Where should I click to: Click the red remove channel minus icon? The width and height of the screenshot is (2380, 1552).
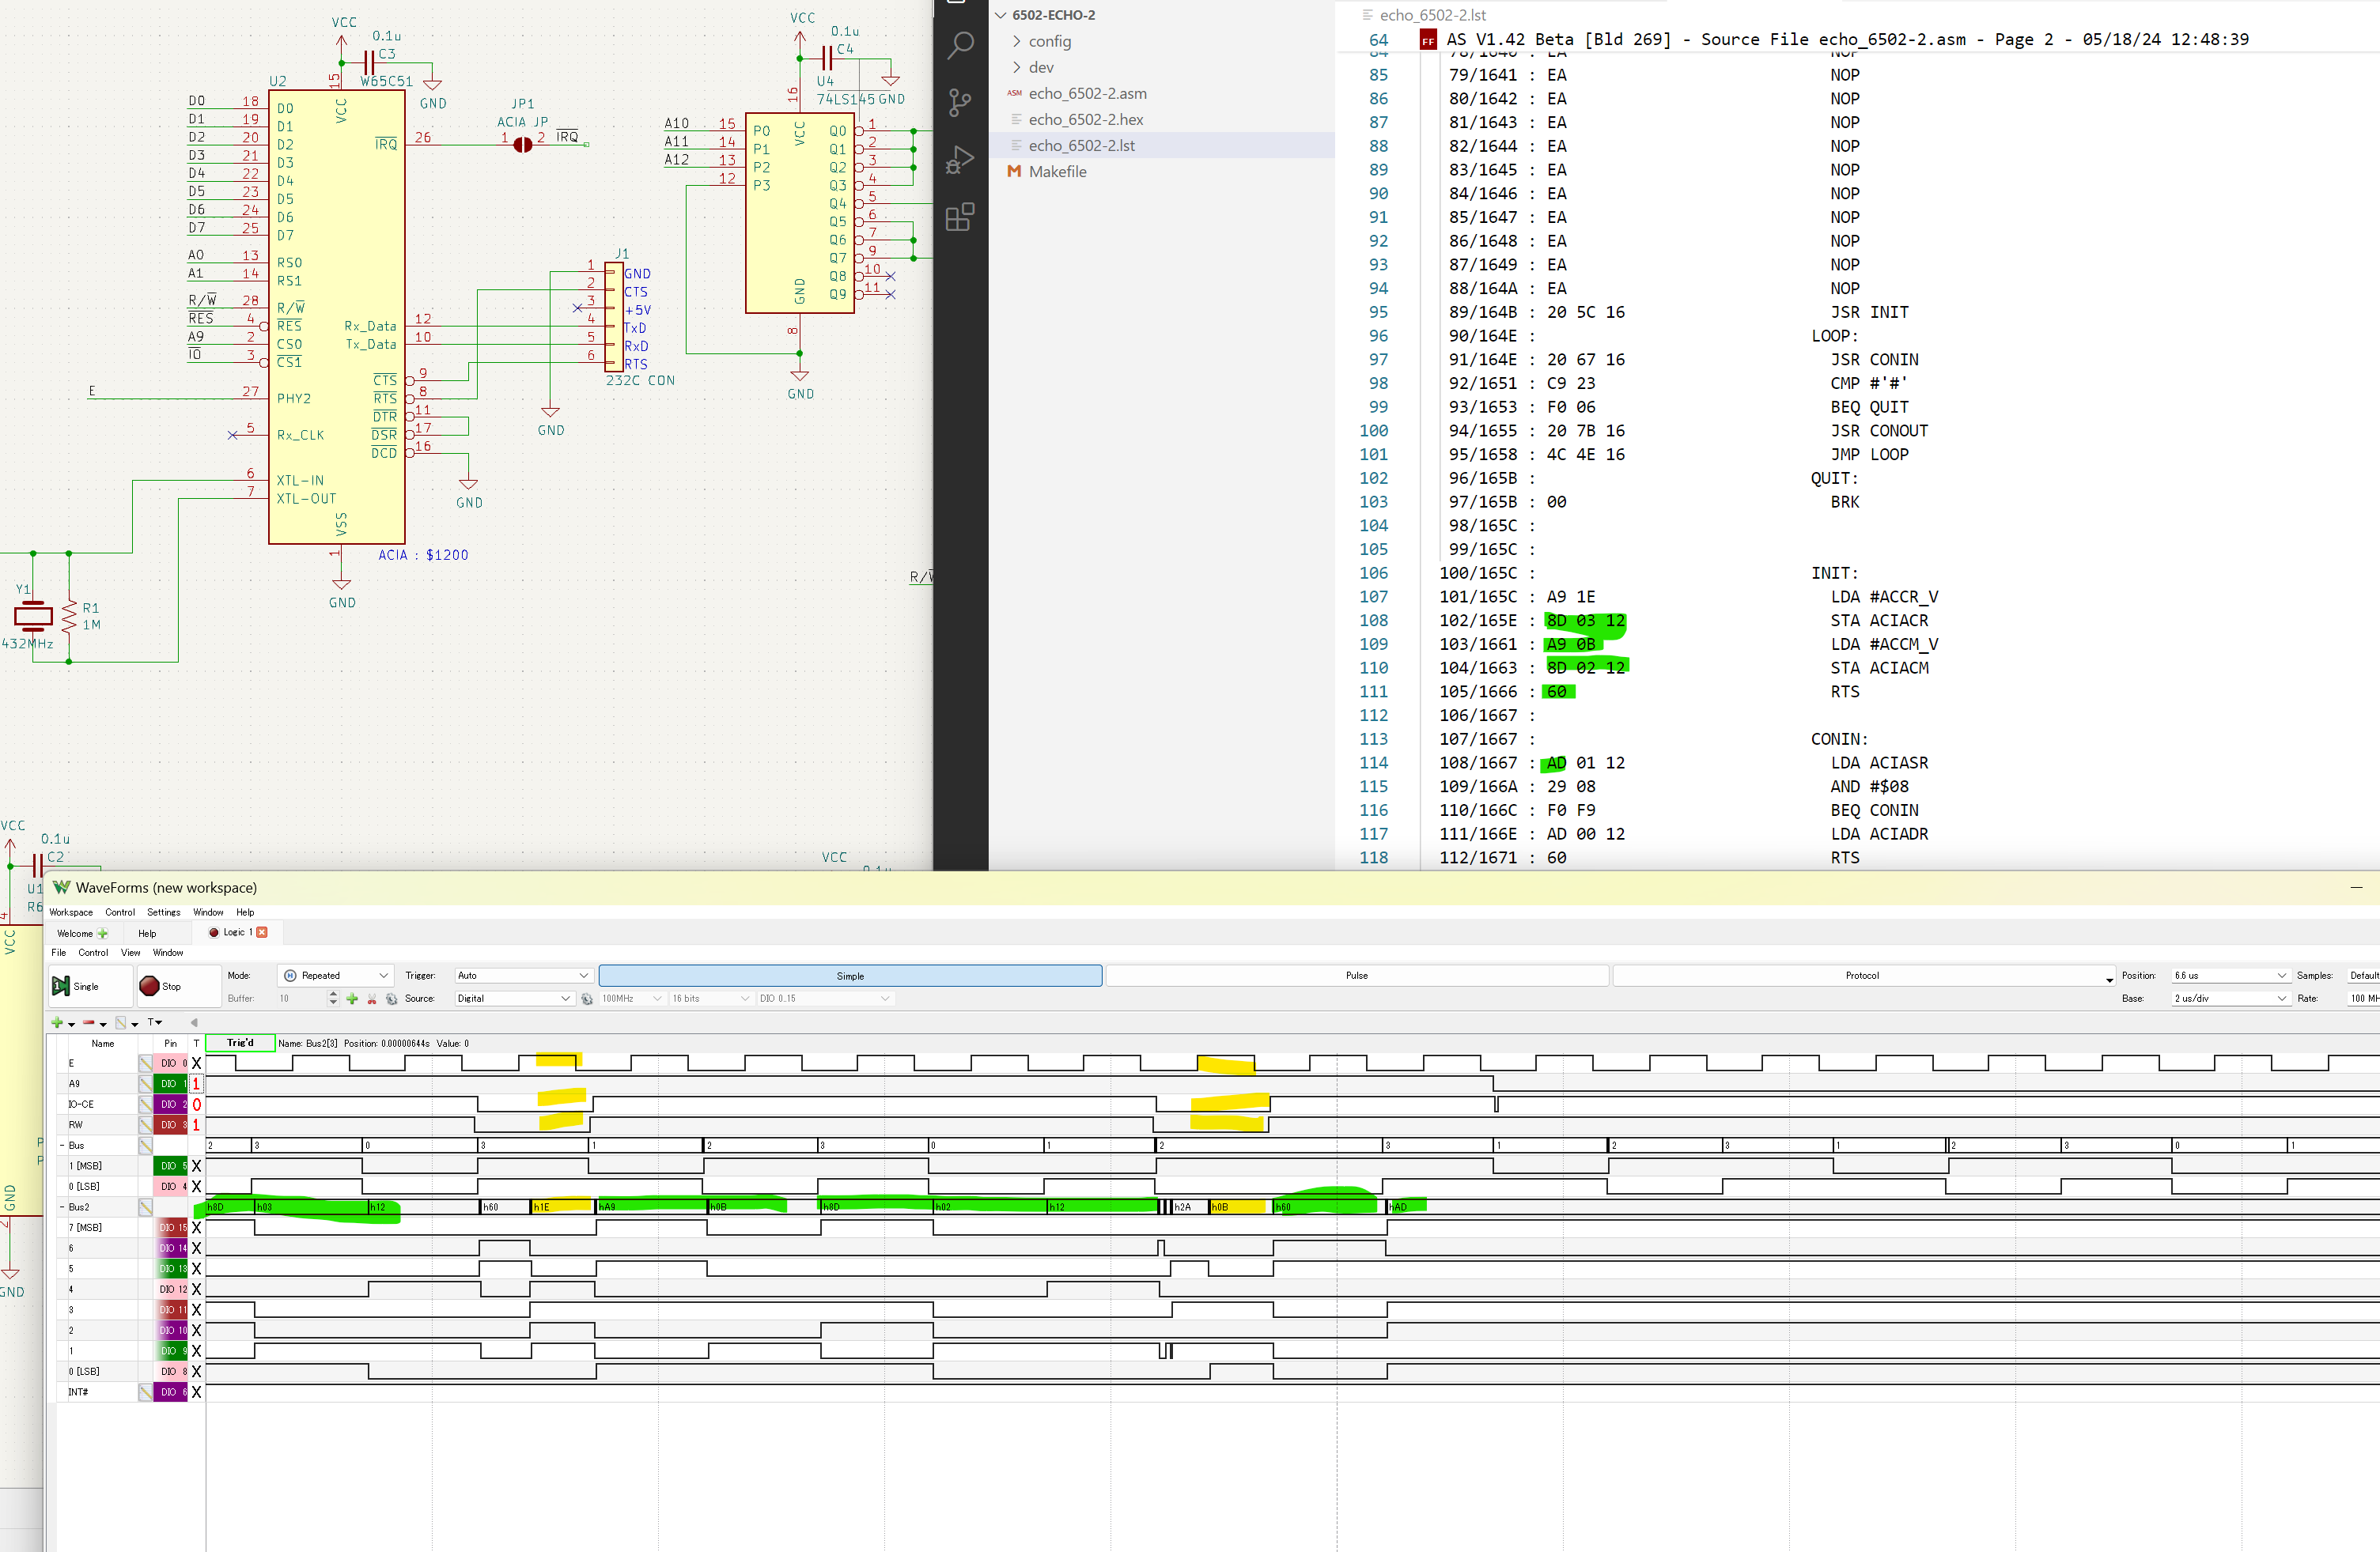point(89,1022)
